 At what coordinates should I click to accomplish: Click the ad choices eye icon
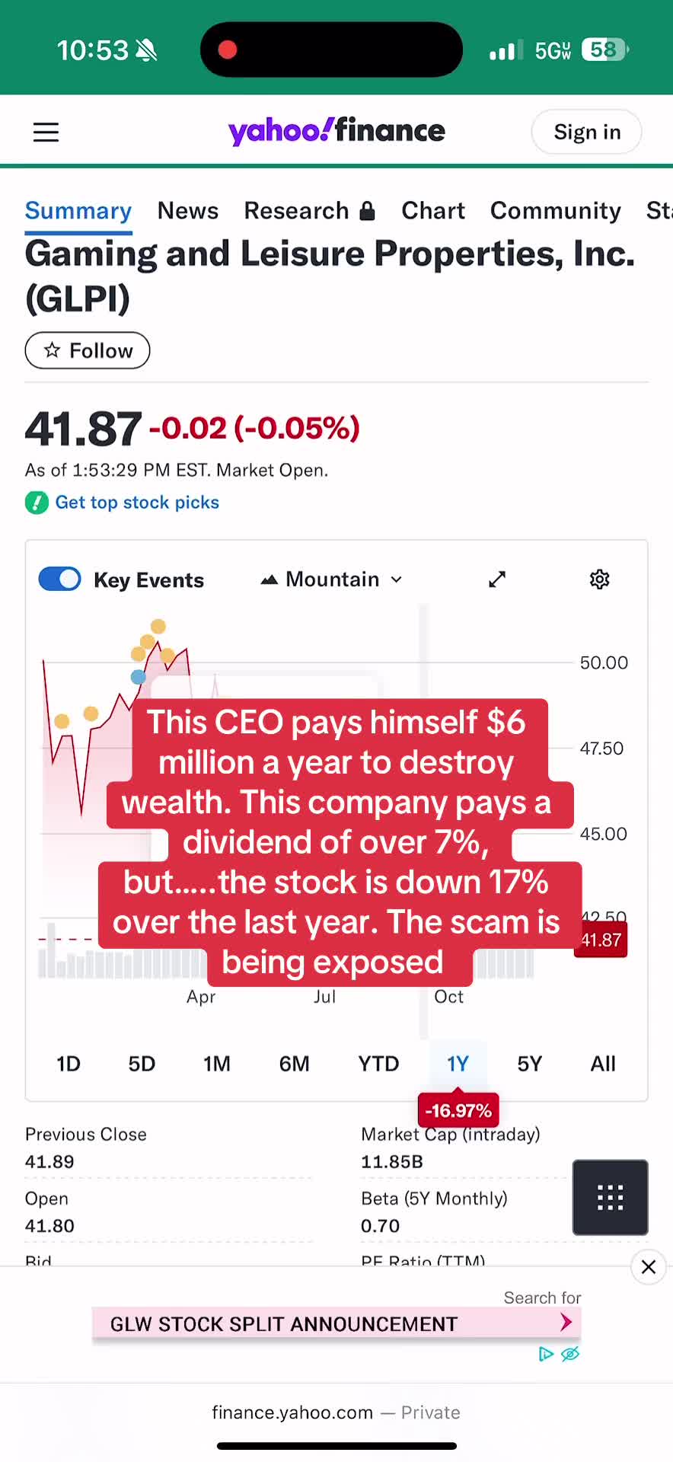[570, 1354]
